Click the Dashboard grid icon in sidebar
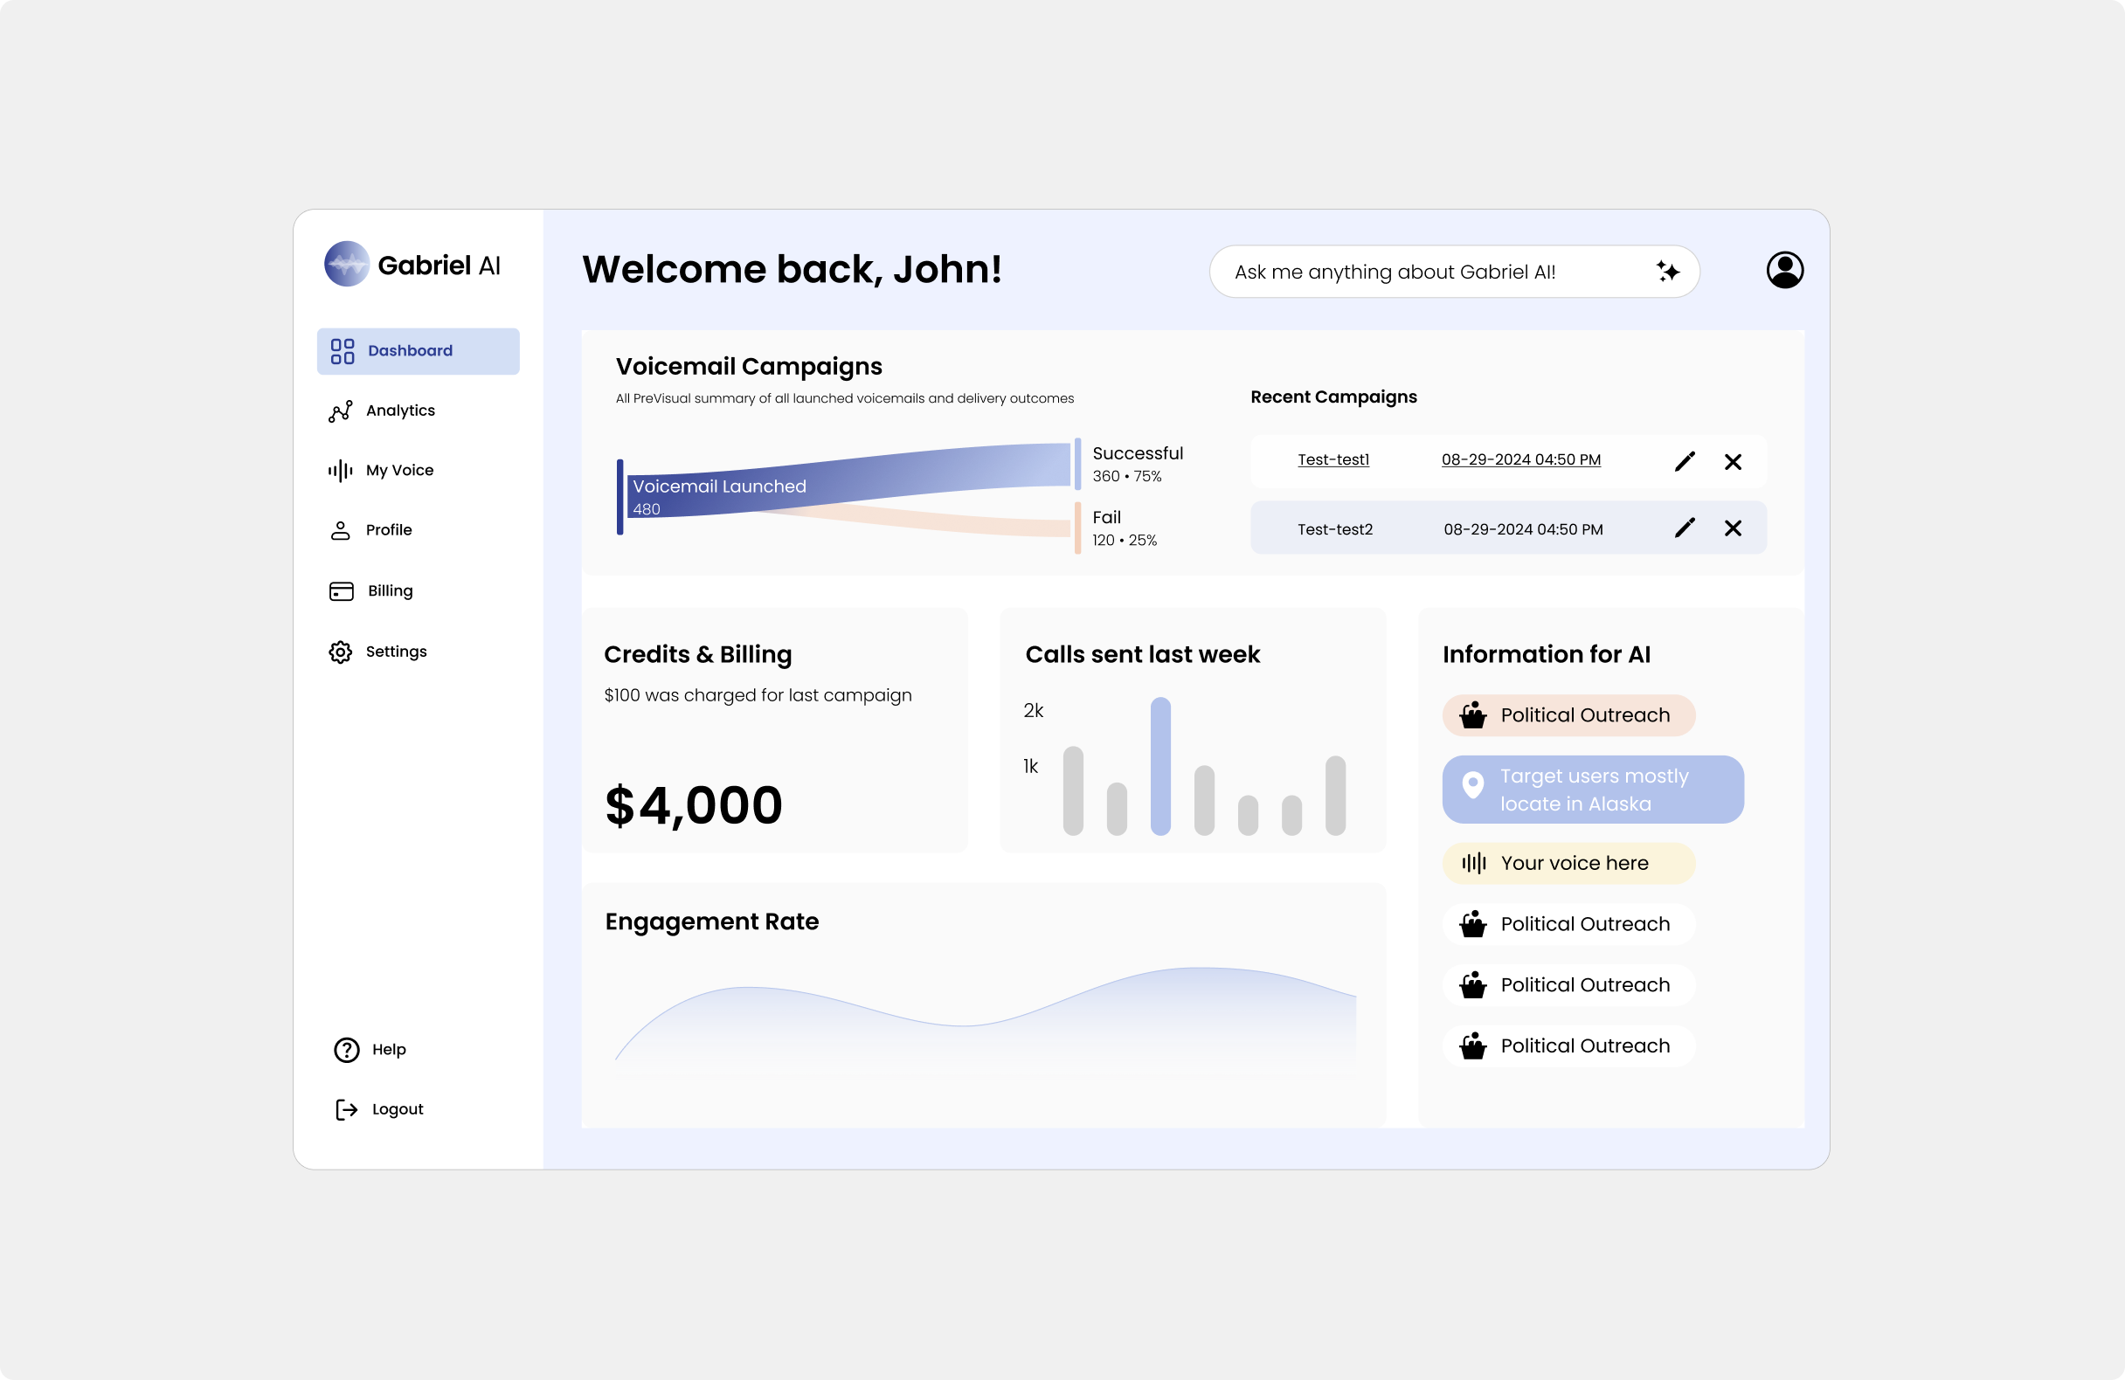This screenshot has width=2125, height=1380. 342,351
